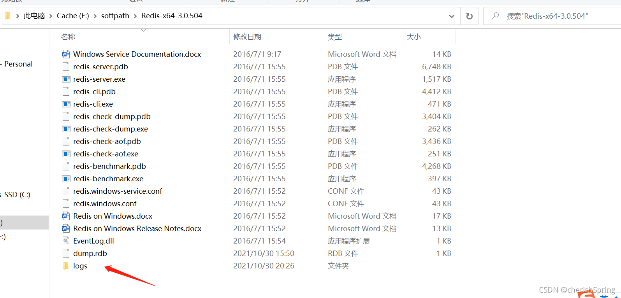The width and height of the screenshot is (621, 298).
Task: Click the redis-benchmark.exe application icon
Action: pos(66,179)
